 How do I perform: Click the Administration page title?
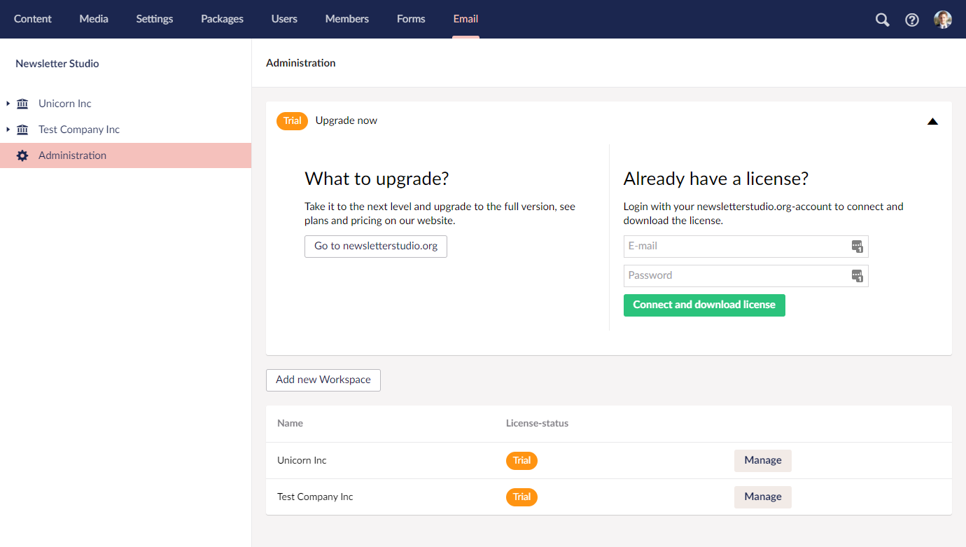pyautogui.click(x=301, y=63)
